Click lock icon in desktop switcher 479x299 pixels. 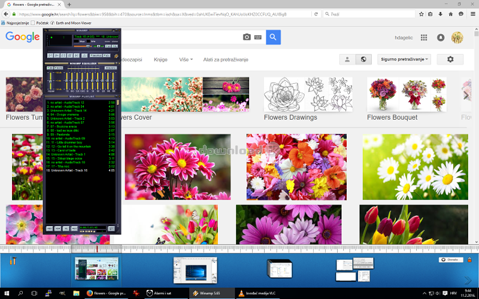469,260
